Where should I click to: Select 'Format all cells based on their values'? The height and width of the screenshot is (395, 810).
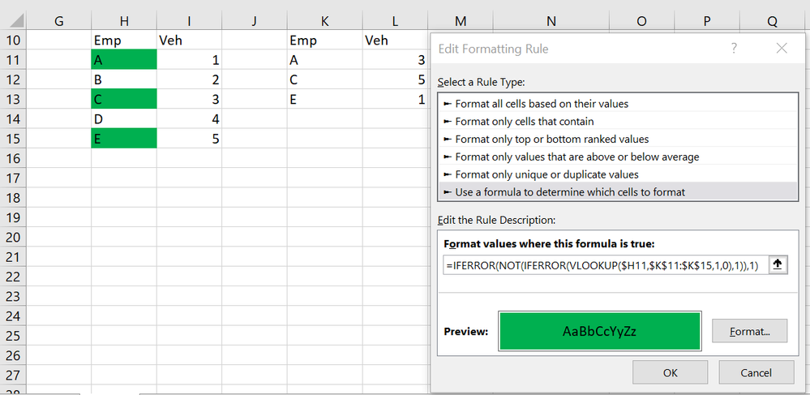(x=542, y=104)
